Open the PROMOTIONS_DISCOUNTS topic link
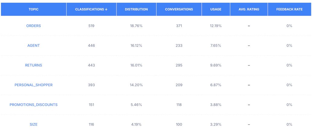 [33, 105]
